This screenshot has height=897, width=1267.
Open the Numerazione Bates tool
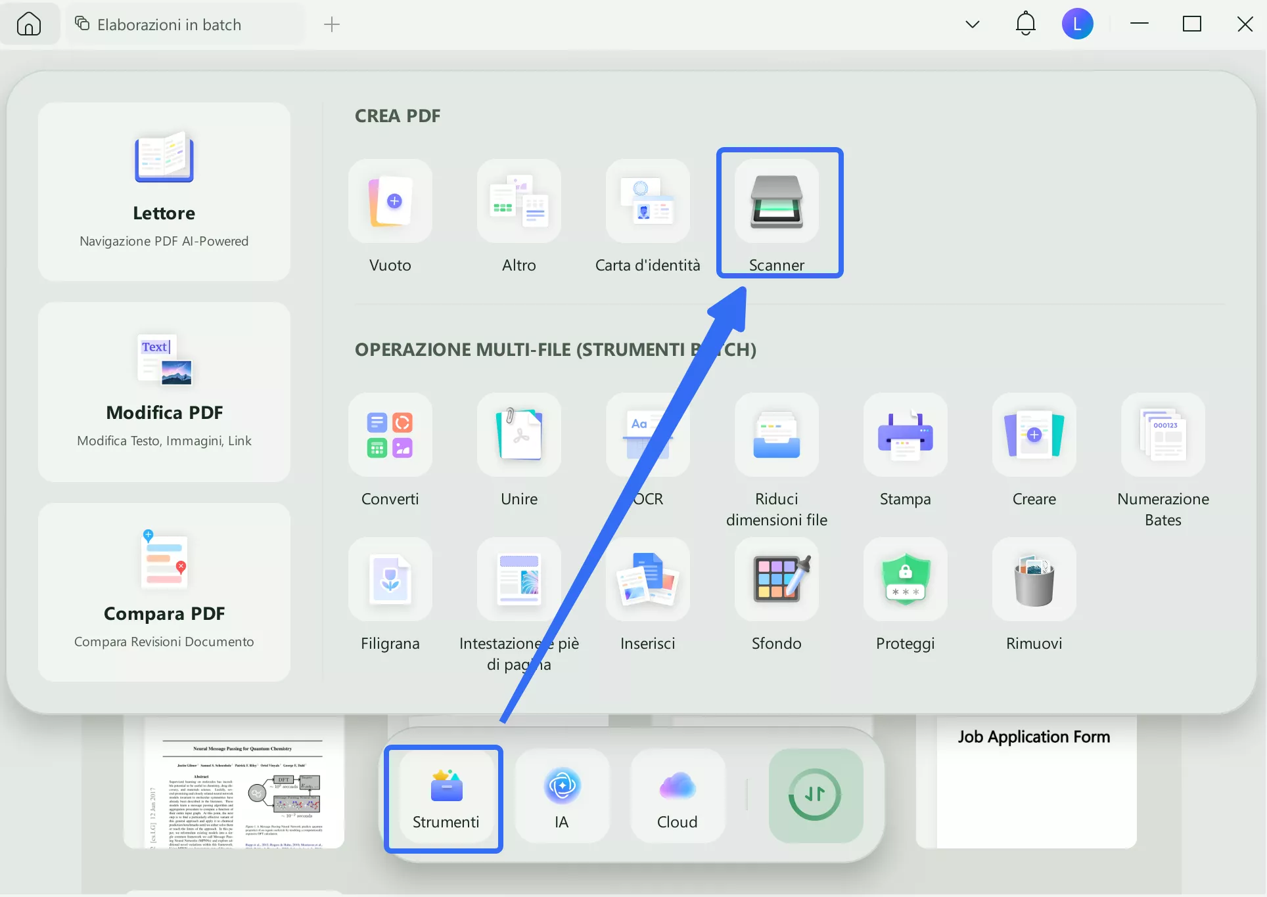point(1163,435)
